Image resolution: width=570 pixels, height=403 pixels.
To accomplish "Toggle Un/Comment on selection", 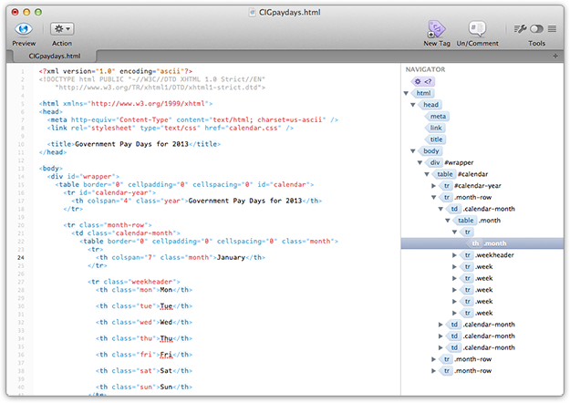I will 477,28.
